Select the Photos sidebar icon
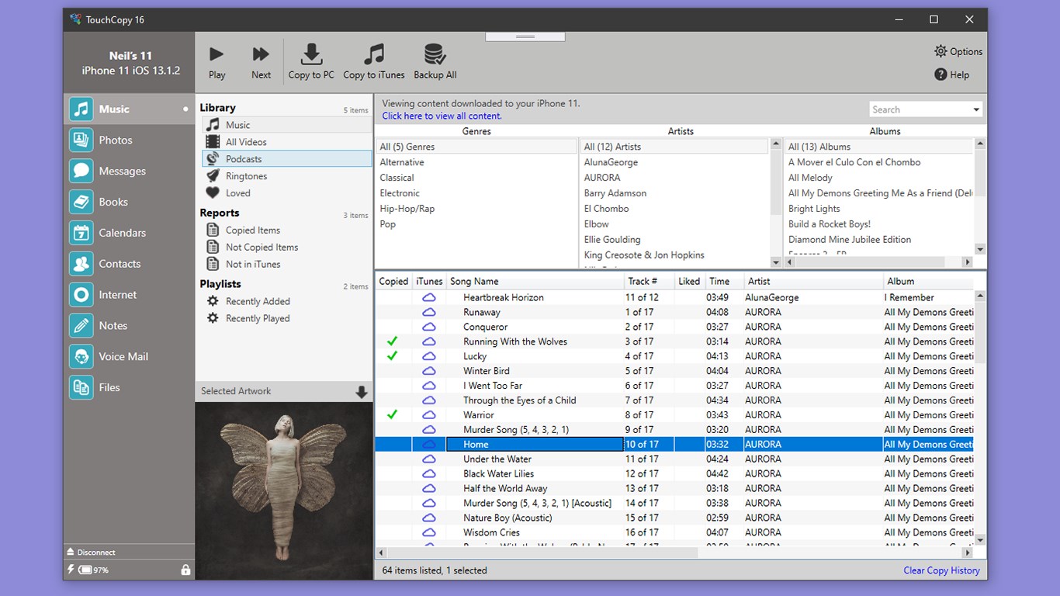 [81, 140]
